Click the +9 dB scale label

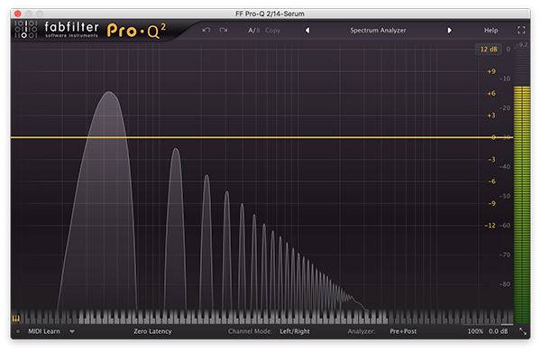(x=491, y=71)
